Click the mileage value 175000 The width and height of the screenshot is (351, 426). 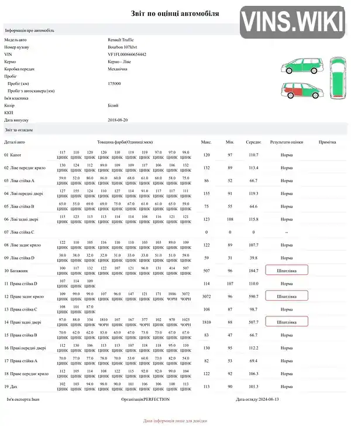pos(114,83)
